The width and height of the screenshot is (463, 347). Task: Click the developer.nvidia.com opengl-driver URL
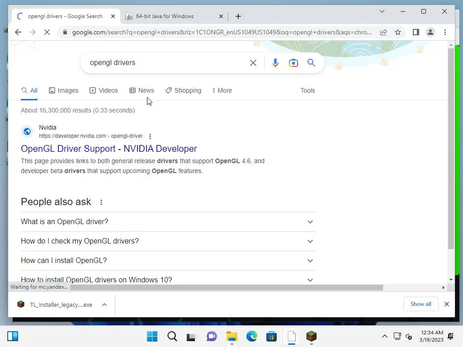tap(90, 136)
